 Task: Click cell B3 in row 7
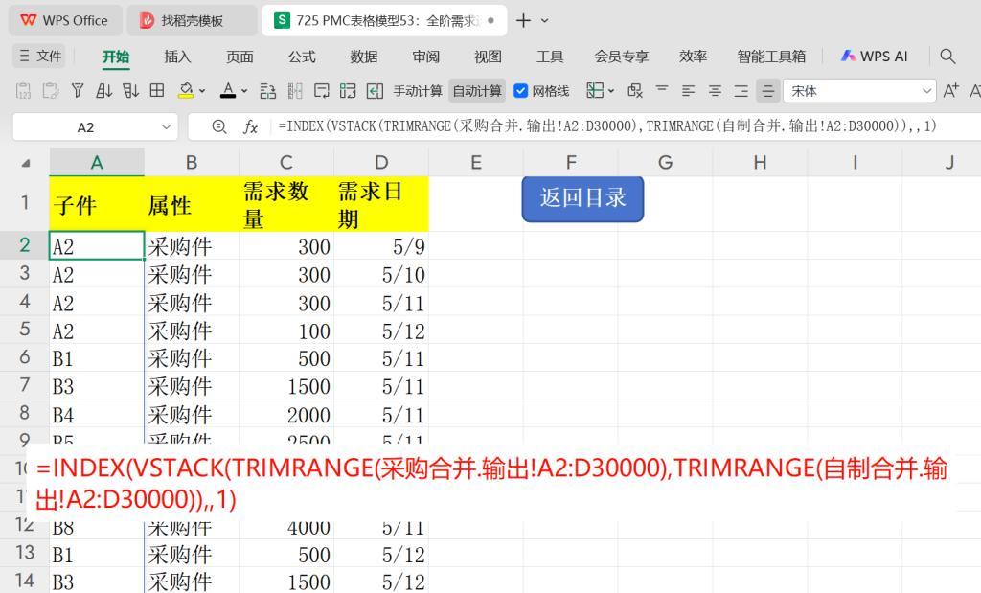(x=97, y=387)
